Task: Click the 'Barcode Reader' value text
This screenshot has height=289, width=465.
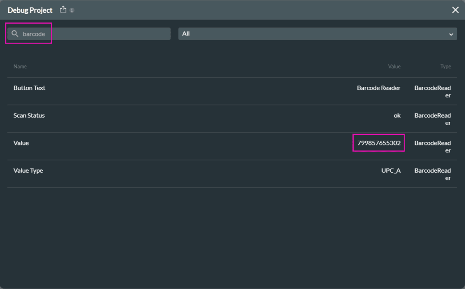Action: 379,88
